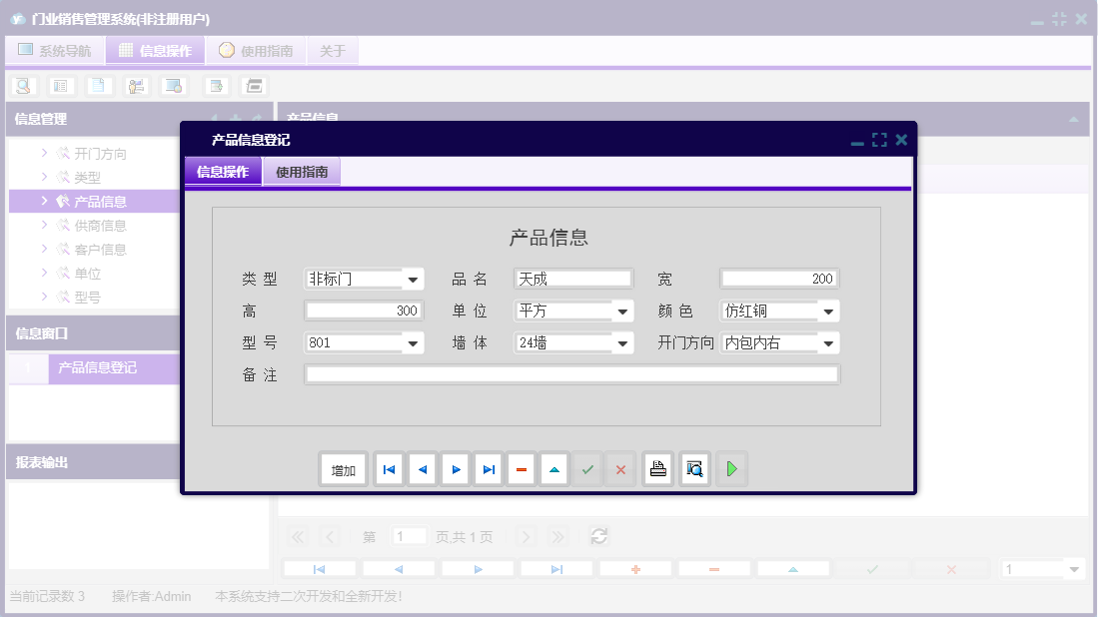
Task: Click the blue triangle edit record icon
Action: [553, 469]
